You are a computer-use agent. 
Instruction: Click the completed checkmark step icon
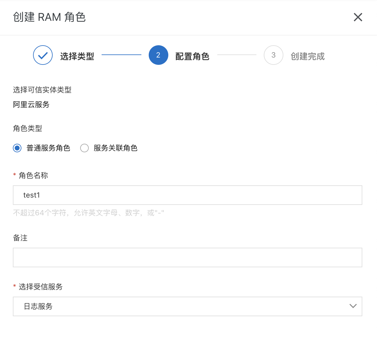[x=43, y=55]
